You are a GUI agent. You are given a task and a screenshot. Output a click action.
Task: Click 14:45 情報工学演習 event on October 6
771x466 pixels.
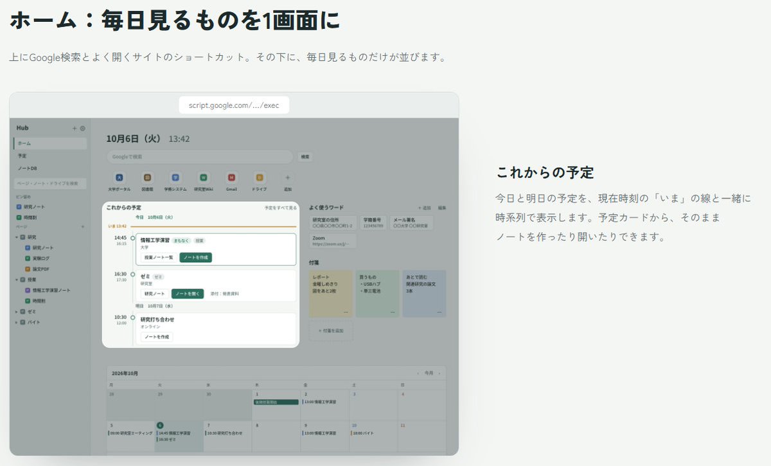(173, 433)
